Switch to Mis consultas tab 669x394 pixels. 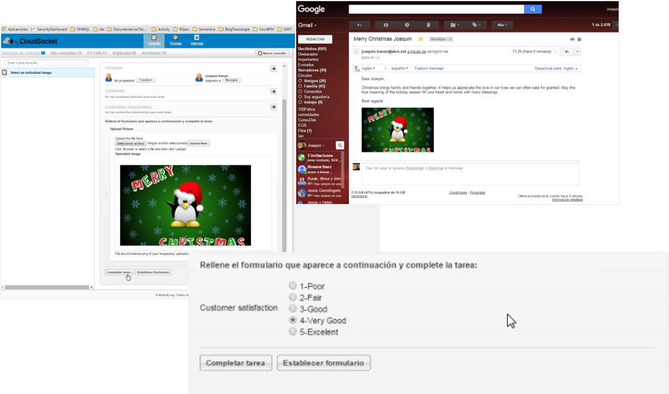(66, 53)
